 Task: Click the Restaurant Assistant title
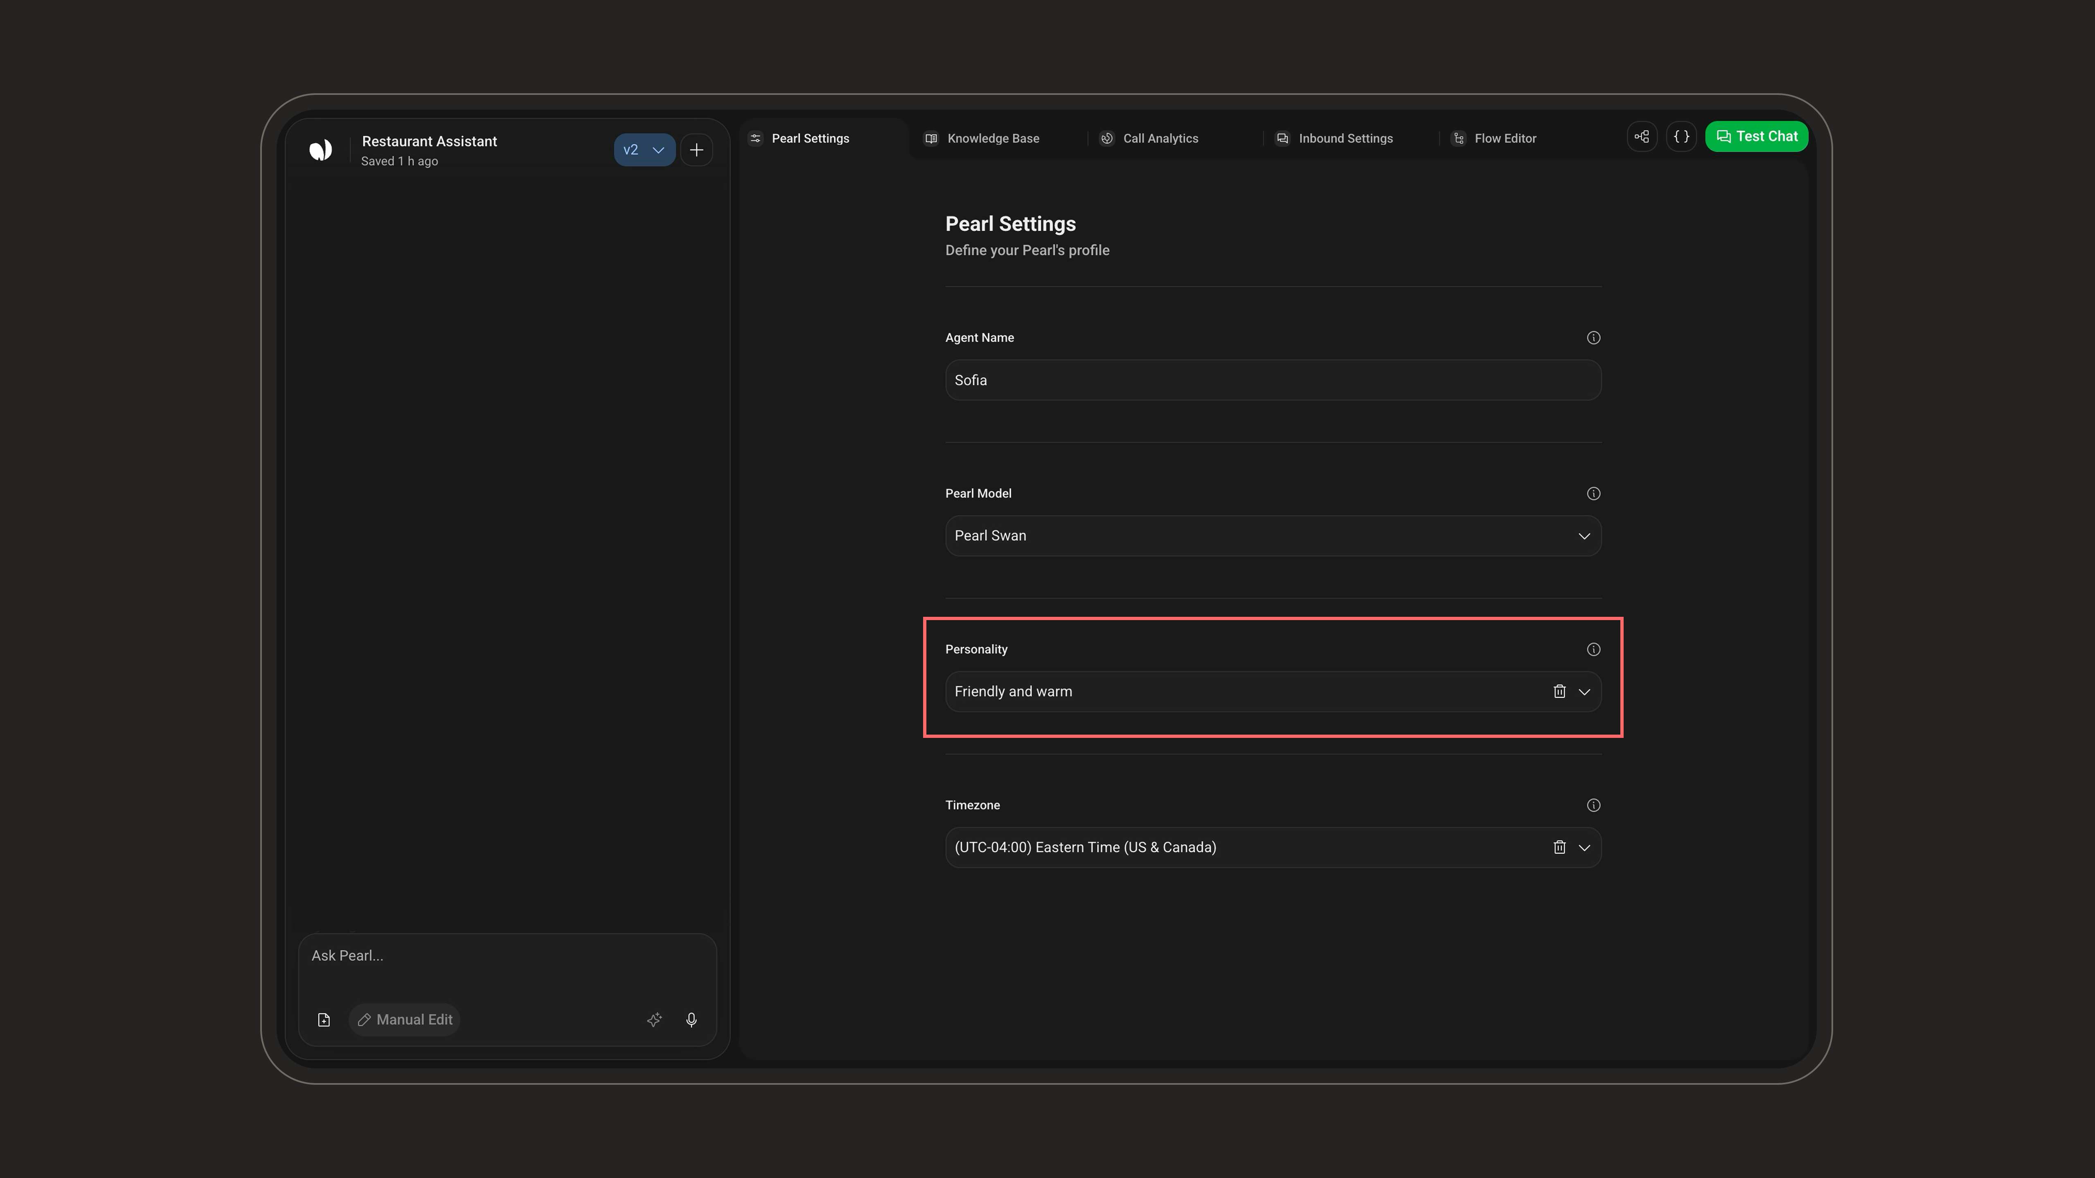429,142
